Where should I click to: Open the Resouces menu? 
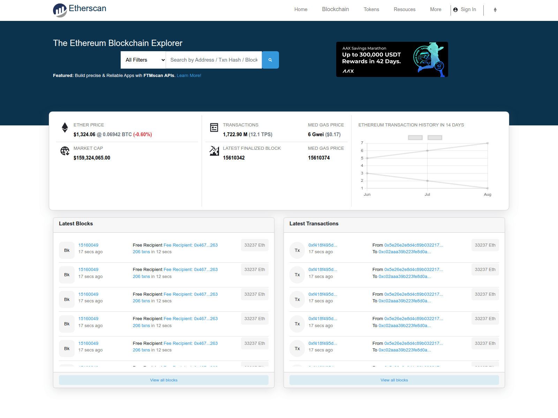(x=405, y=9)
